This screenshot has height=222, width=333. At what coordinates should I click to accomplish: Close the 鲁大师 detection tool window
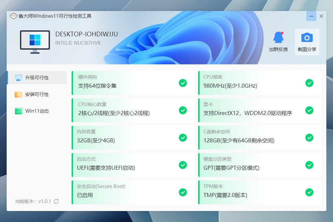(321, 16)
